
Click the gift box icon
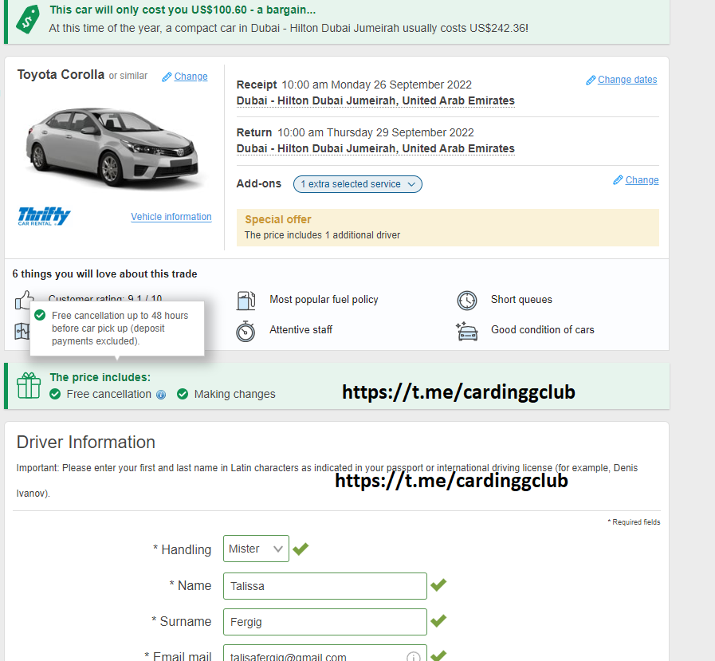point(28,385)
